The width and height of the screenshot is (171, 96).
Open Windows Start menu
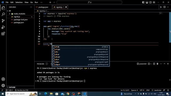click(3, 94)
